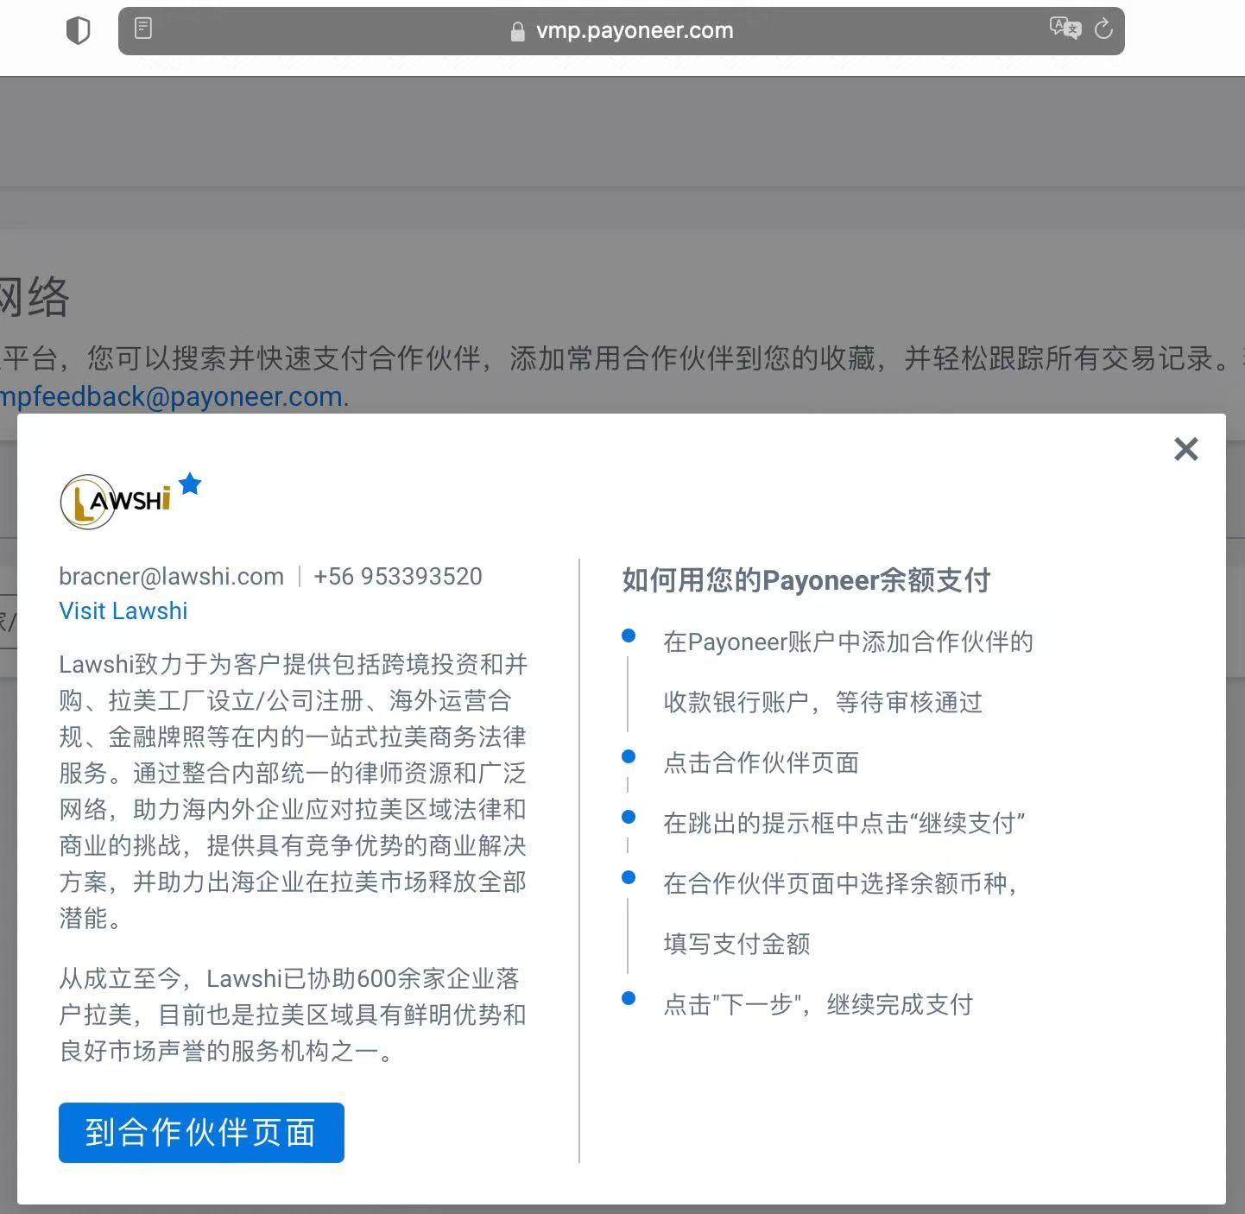Click the step 点击合作伙伴页面

(761, 762)
